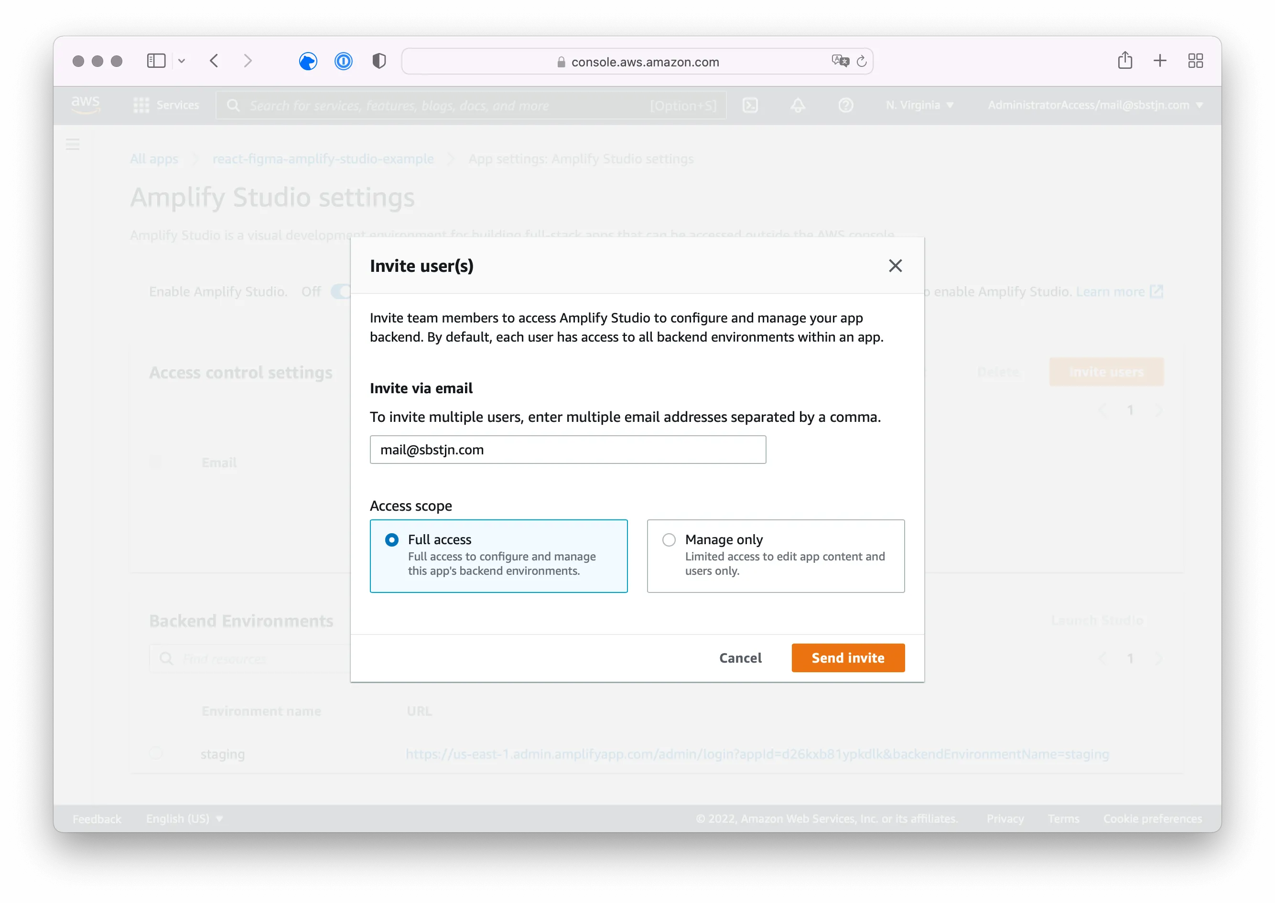
Task: Open the English (US) language selector
Action: (x=184, y=818)
